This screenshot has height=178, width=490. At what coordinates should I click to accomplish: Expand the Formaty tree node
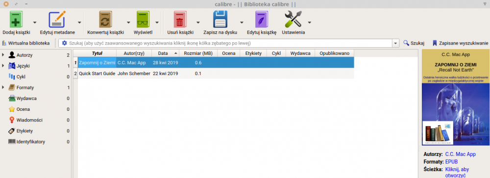(x=3, y=88)
